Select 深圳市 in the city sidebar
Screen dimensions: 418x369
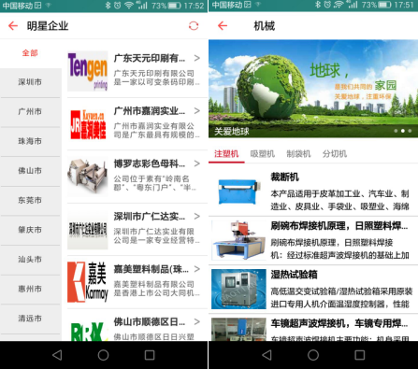pos(30,82)
